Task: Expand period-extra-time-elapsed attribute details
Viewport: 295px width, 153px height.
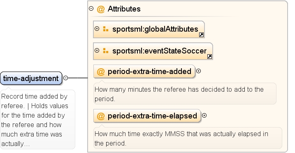Action: [204, 116]
